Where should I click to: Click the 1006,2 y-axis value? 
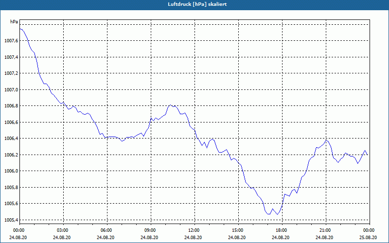click(11, 155)
